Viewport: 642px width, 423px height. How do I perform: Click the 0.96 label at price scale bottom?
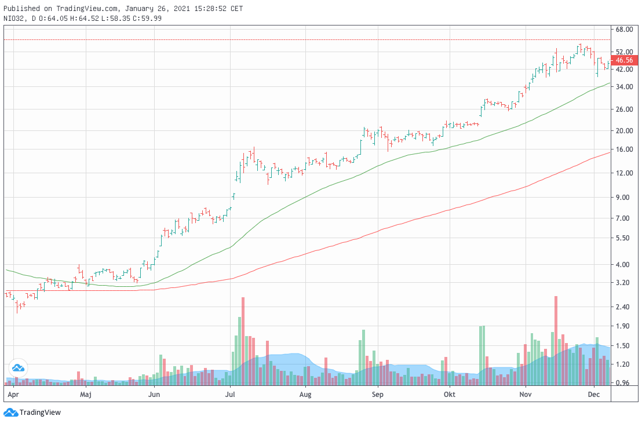pos(624,383)
